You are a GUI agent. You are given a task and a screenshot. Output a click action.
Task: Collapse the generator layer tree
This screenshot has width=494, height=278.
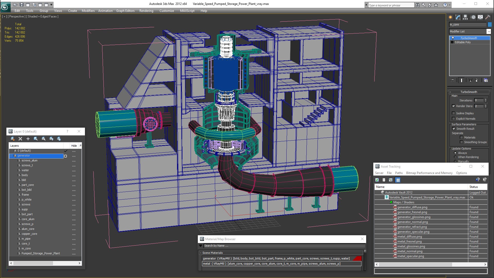(x=11, y=156)
